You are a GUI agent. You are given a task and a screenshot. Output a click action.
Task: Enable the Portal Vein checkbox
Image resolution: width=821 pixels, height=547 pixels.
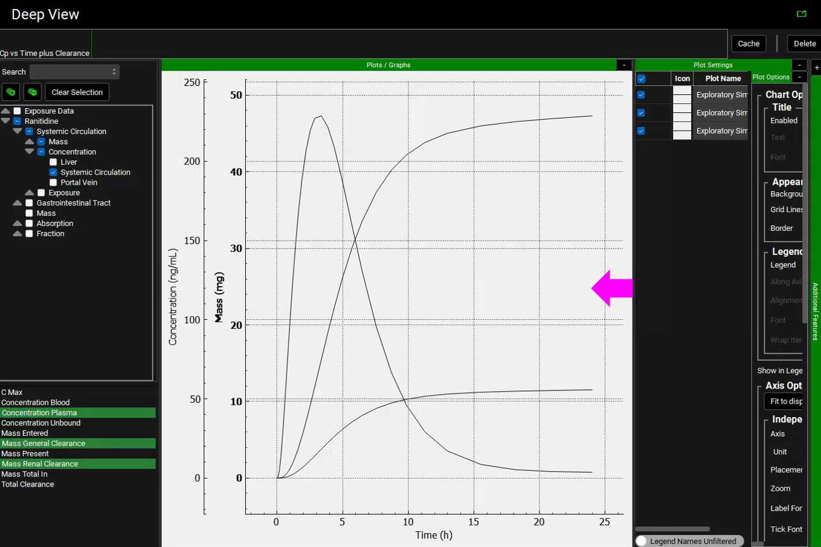pyautogui.click(x=53, y=183)
